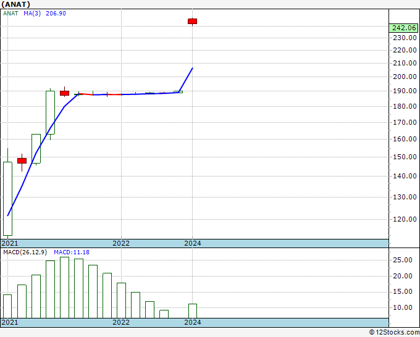420x337 pixels.
Task: Click the 190.00 price axis label
Action: (x=405, y=91)
